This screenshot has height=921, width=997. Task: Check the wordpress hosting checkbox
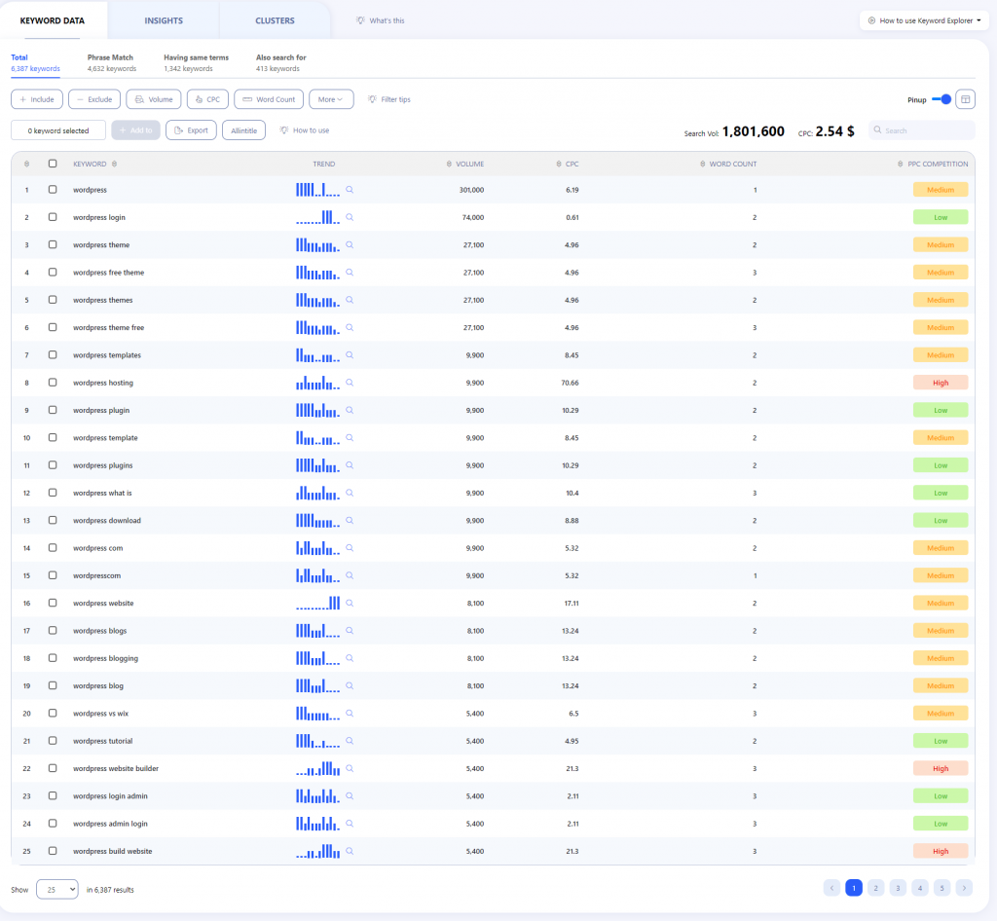(53, 383)
